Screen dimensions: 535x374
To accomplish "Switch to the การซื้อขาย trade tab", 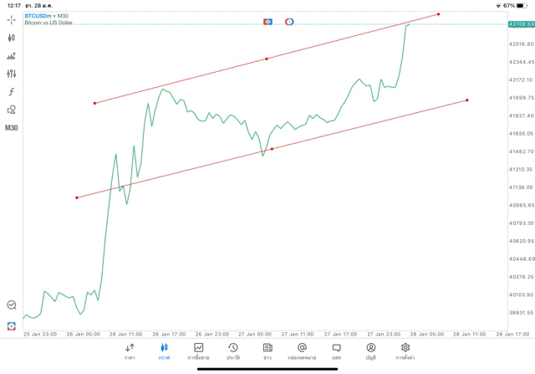I will (x=199, y=351).
